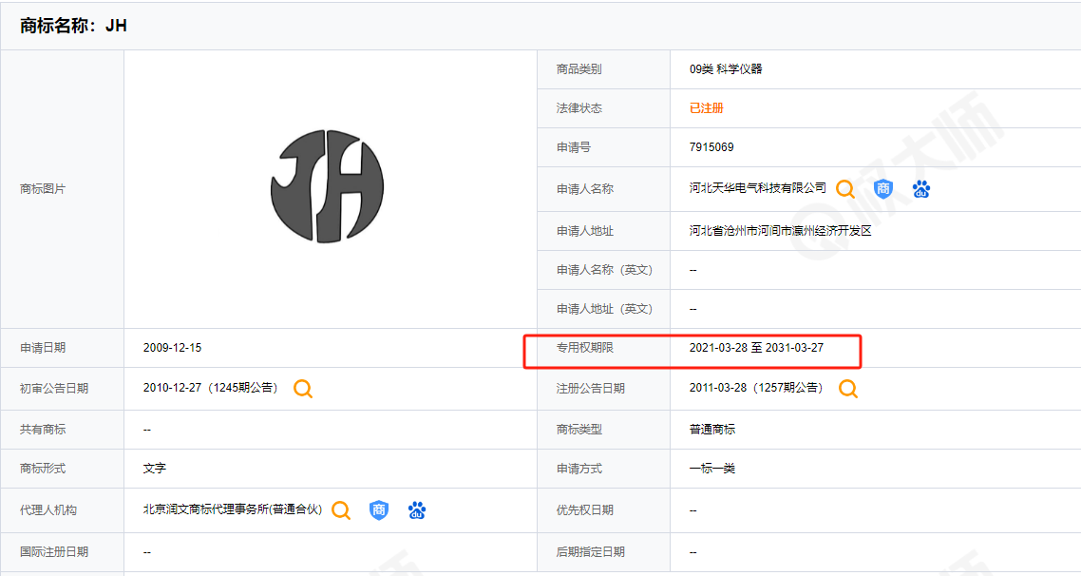This screenshot has height=576, width=1081.
Task: Click the Baidu paw icon in the 代理人机构 row
Action: (416, 510)
